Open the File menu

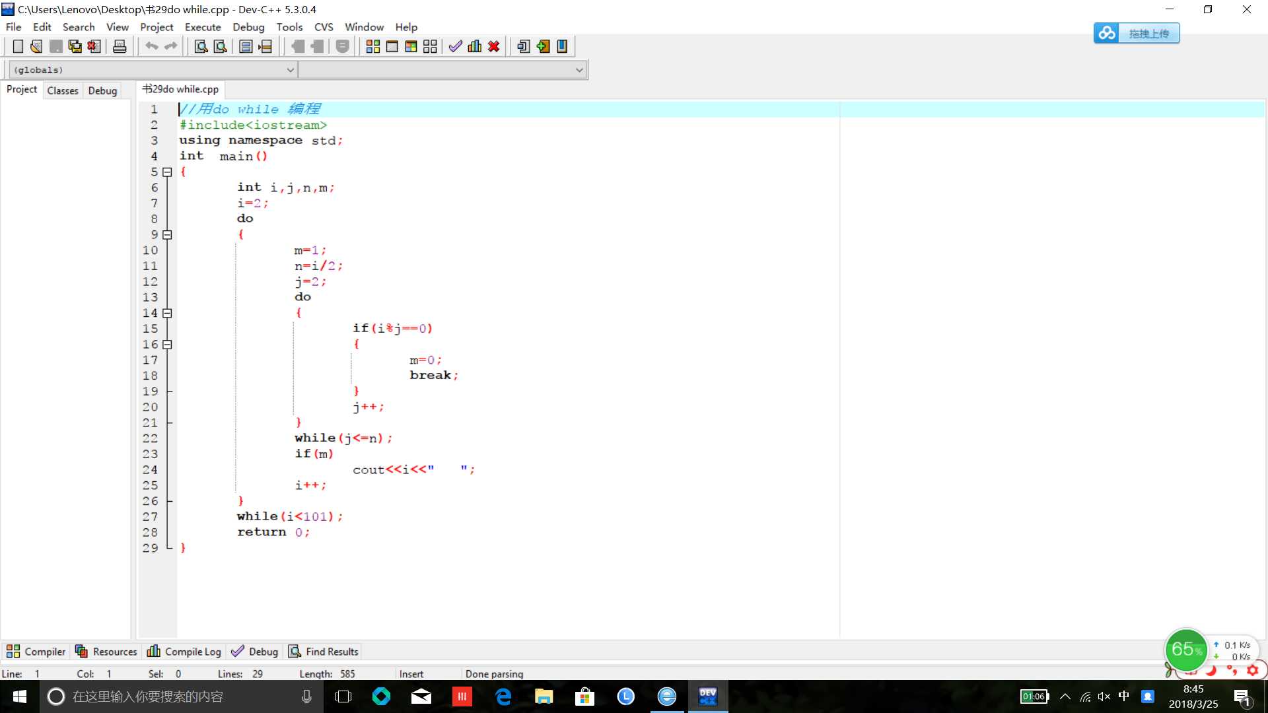[13, 27]
